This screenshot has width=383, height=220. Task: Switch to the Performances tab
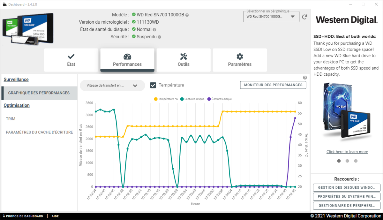127,60
